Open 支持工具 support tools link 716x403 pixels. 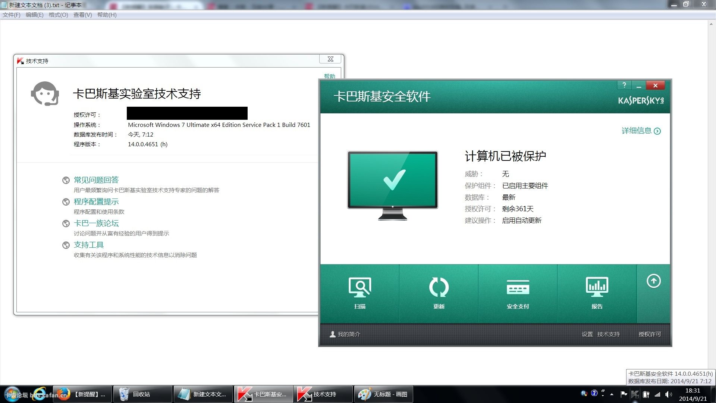(89, 245)
